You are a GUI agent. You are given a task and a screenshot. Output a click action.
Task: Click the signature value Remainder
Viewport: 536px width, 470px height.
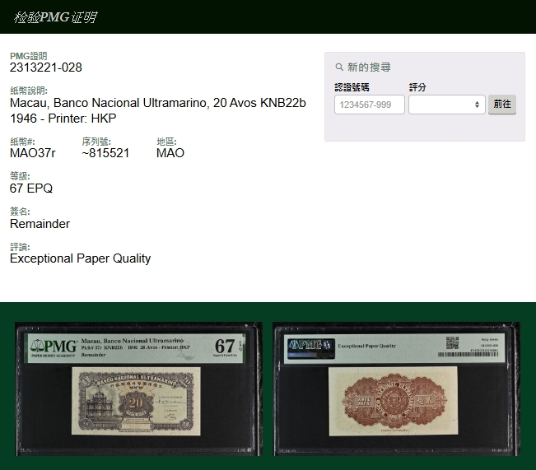coord(40,224)
